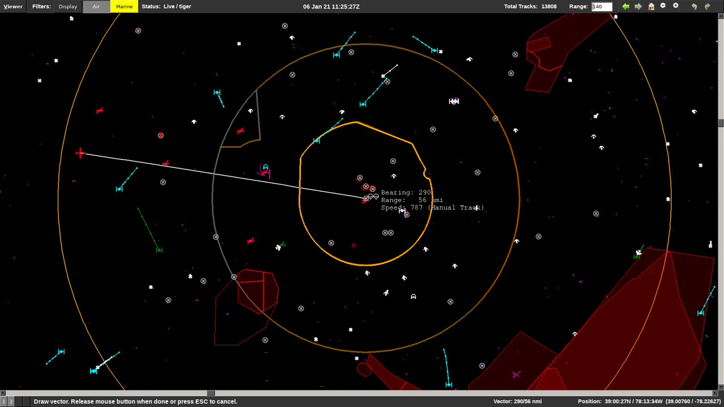Go to the home view with the house icon

click(x=651, y=6)
